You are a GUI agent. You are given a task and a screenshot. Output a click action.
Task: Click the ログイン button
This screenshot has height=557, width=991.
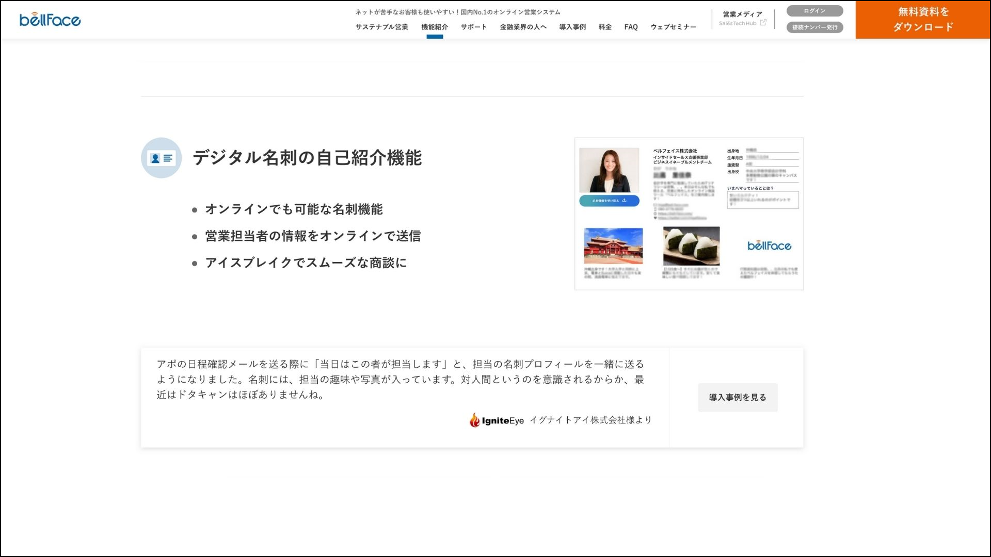(x=814, y=10)
